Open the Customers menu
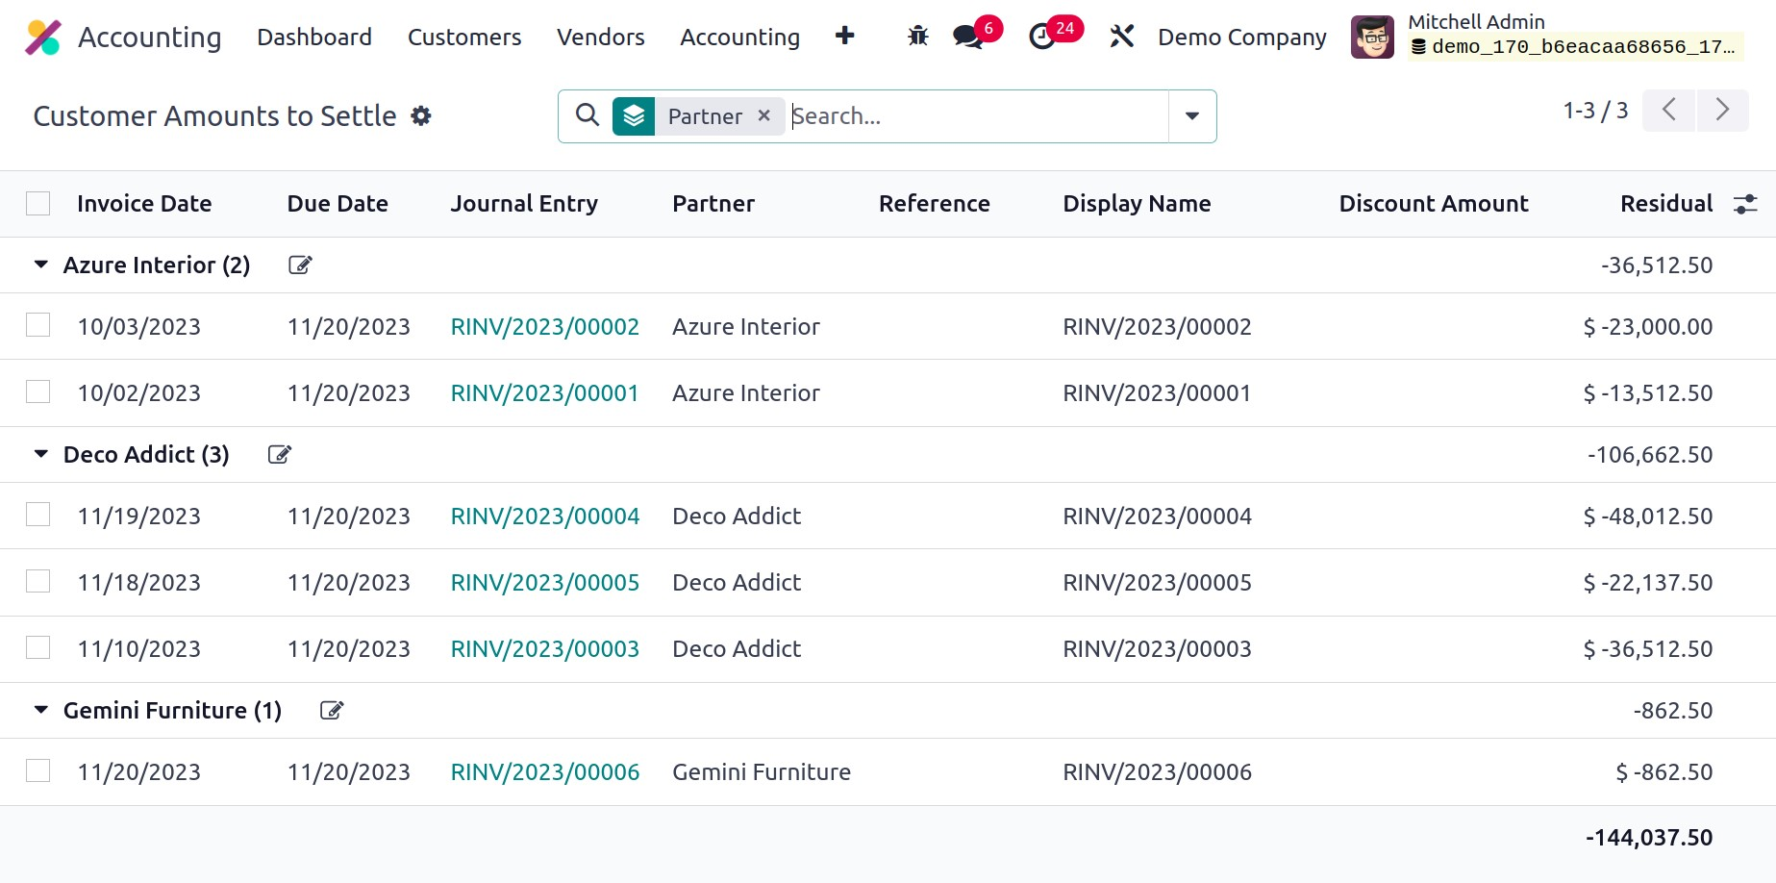The height and width of the screenshot is (883, 1776). [464, 37]
